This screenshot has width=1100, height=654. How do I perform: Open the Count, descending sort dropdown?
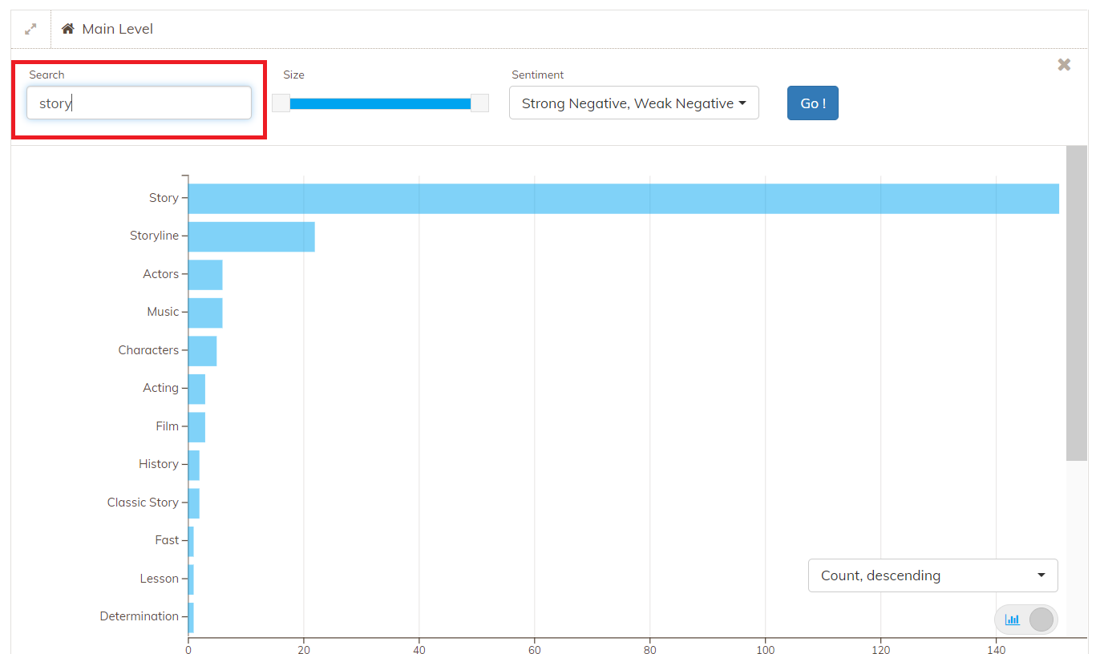(933, 575)
